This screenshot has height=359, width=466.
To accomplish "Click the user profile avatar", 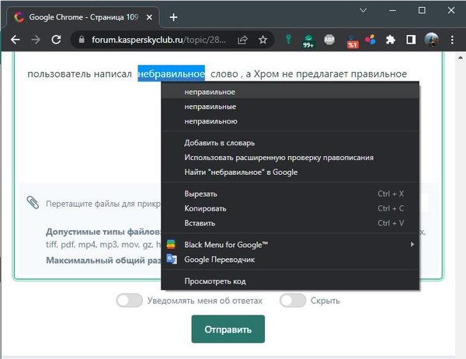I will pos(431,40).
